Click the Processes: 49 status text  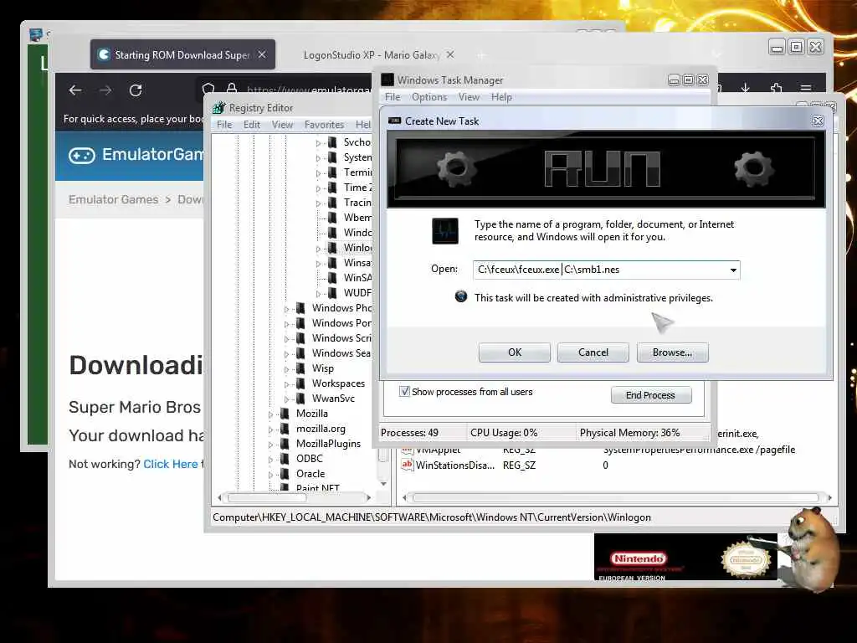pyautogui.click(x=409, y=433)
